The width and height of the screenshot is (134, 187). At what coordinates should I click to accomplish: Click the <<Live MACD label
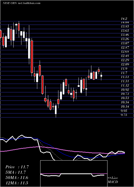[113, 180]
